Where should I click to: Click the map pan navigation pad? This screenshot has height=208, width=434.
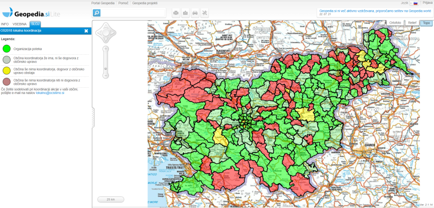105,33
